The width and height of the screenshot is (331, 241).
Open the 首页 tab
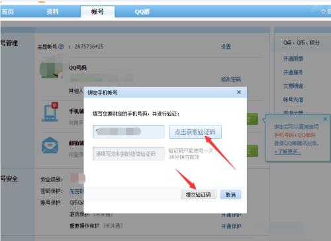tap(8, 12)
